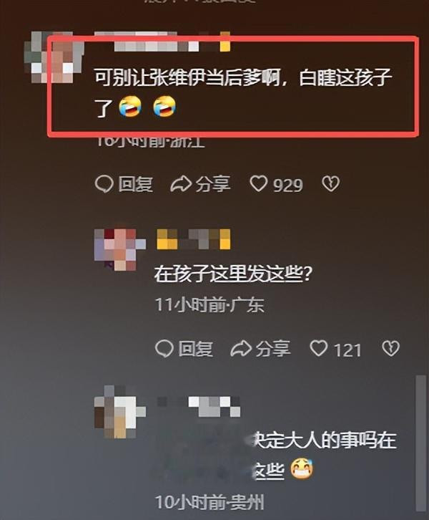Image resolution: width=429 pixels, height=520 pixels.
Task: Click the 分享 text under the 121 comment
Action: point(273,349)
